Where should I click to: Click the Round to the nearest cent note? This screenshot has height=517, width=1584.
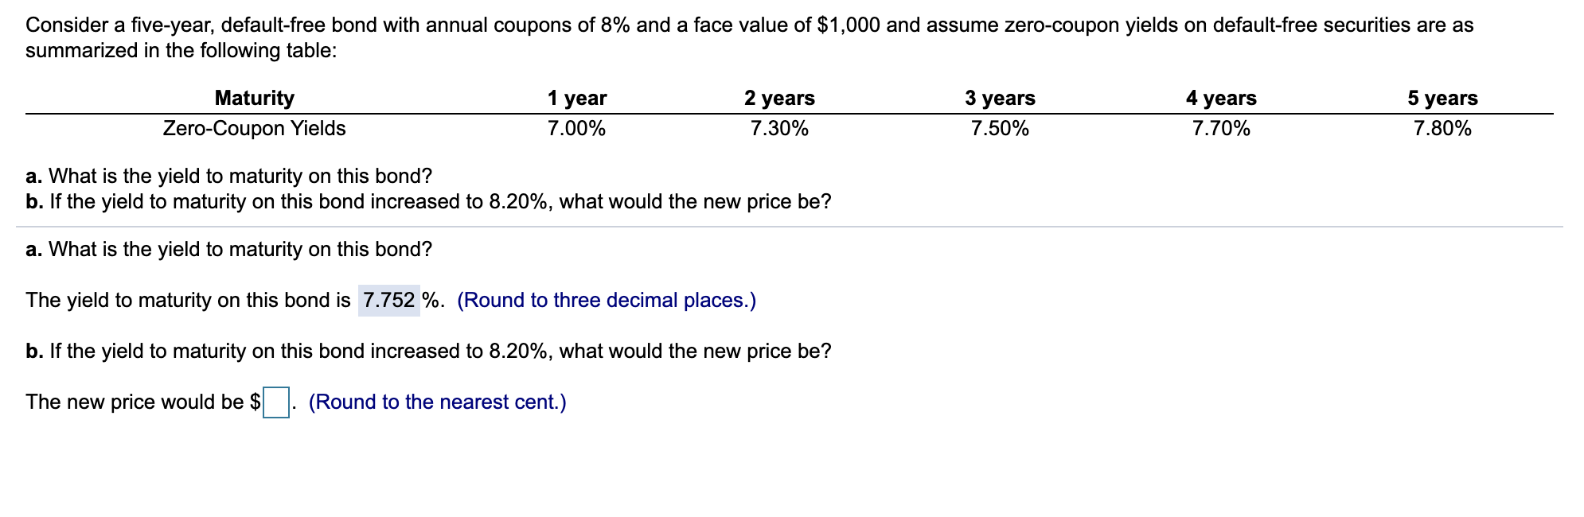(x=436, y=402)
